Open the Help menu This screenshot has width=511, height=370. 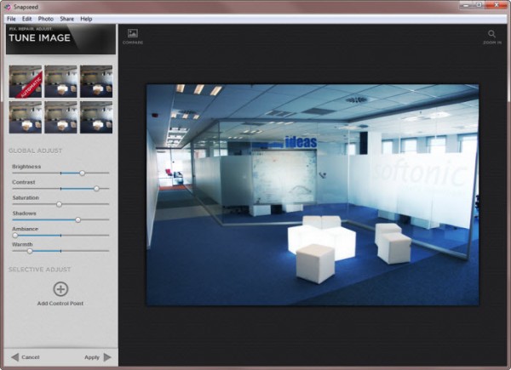86,18
